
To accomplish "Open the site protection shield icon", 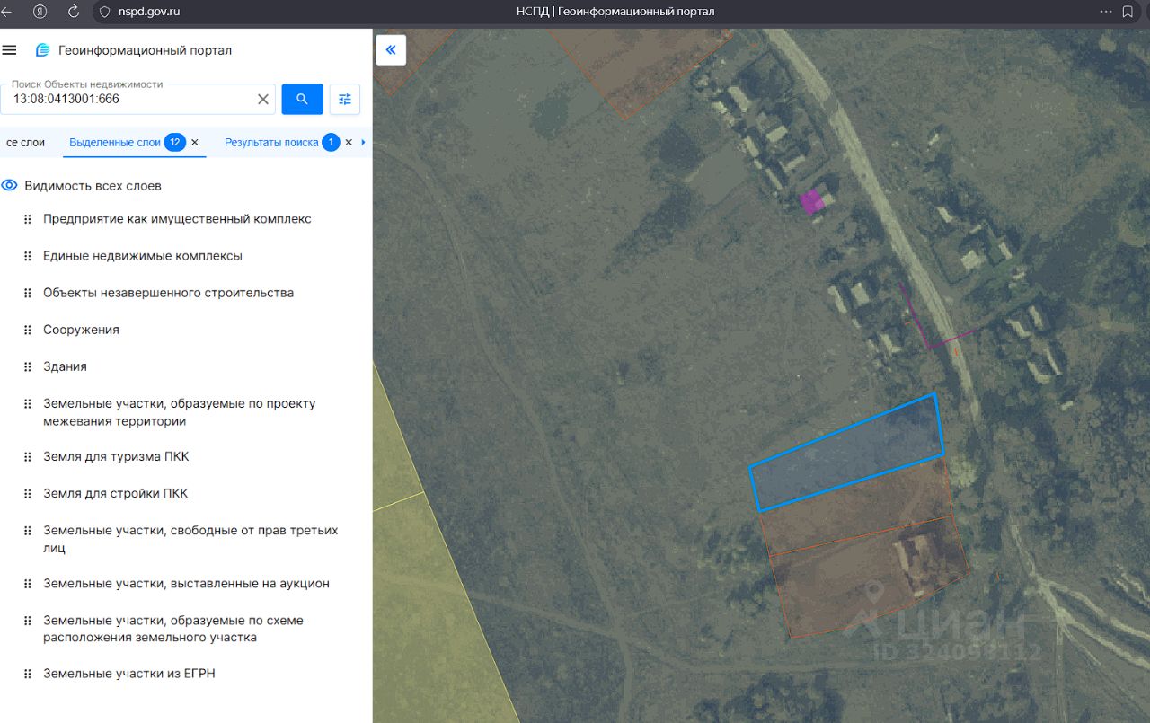I will point(104,12).
